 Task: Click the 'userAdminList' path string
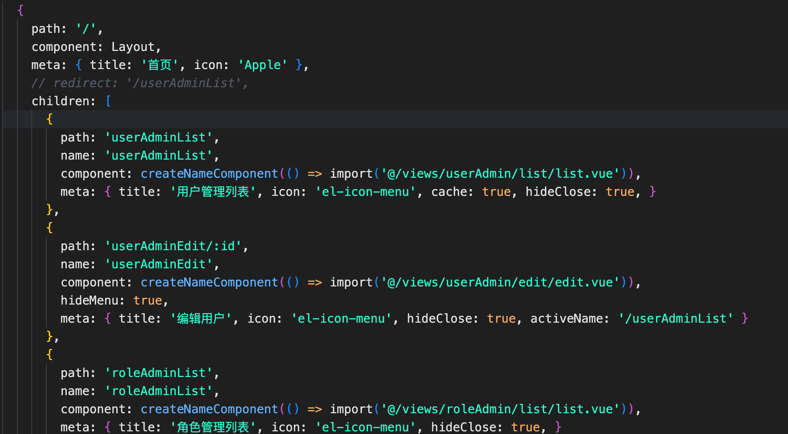tap(159, 137)
